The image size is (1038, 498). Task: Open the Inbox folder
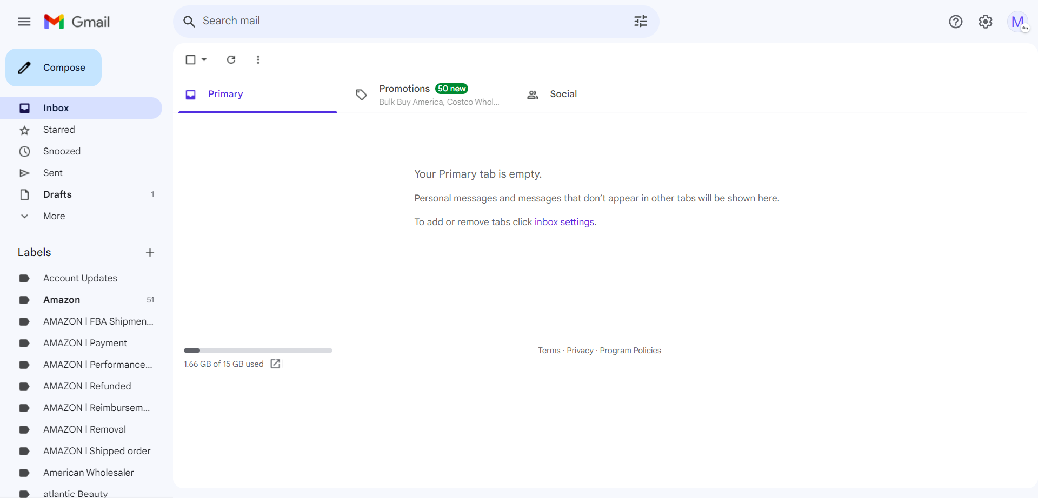pos(81,108)
